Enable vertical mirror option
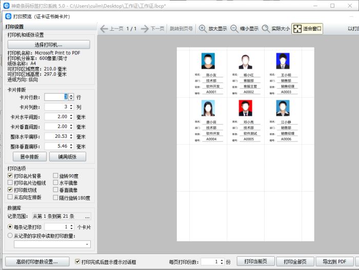Image resolution: width=359 pixels, height=270 pixels. pyautogui.click(x=55, y=190)
